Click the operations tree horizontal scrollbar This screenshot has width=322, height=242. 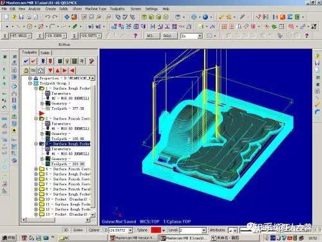(56, 220)
